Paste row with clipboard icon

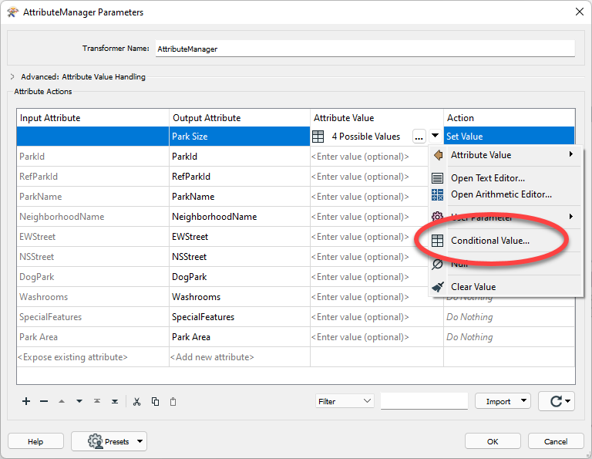pyautogui.click(x=173, y=401)
